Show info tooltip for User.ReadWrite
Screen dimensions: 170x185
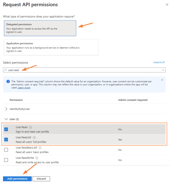[x=37, y=158]
